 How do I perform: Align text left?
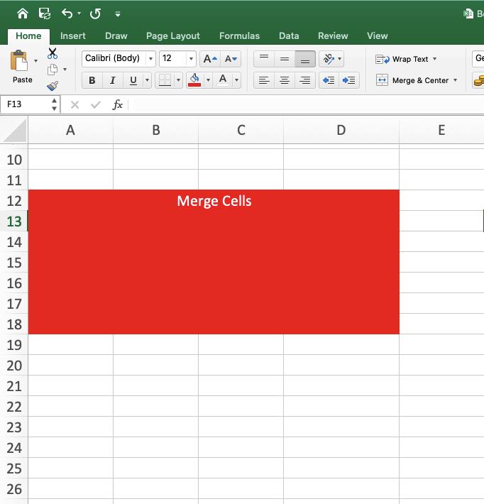(x=264, y=80)
